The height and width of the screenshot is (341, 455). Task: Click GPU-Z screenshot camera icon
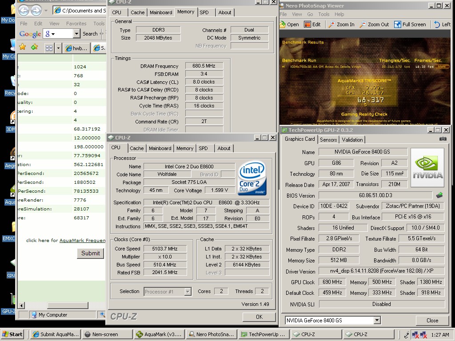443,139
